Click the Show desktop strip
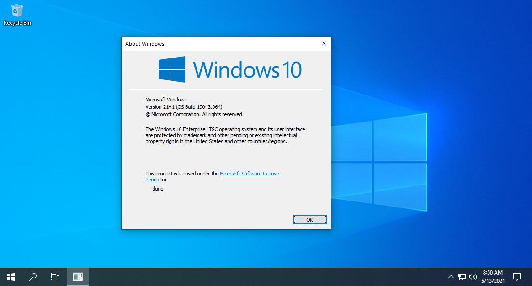 [531, 277]
